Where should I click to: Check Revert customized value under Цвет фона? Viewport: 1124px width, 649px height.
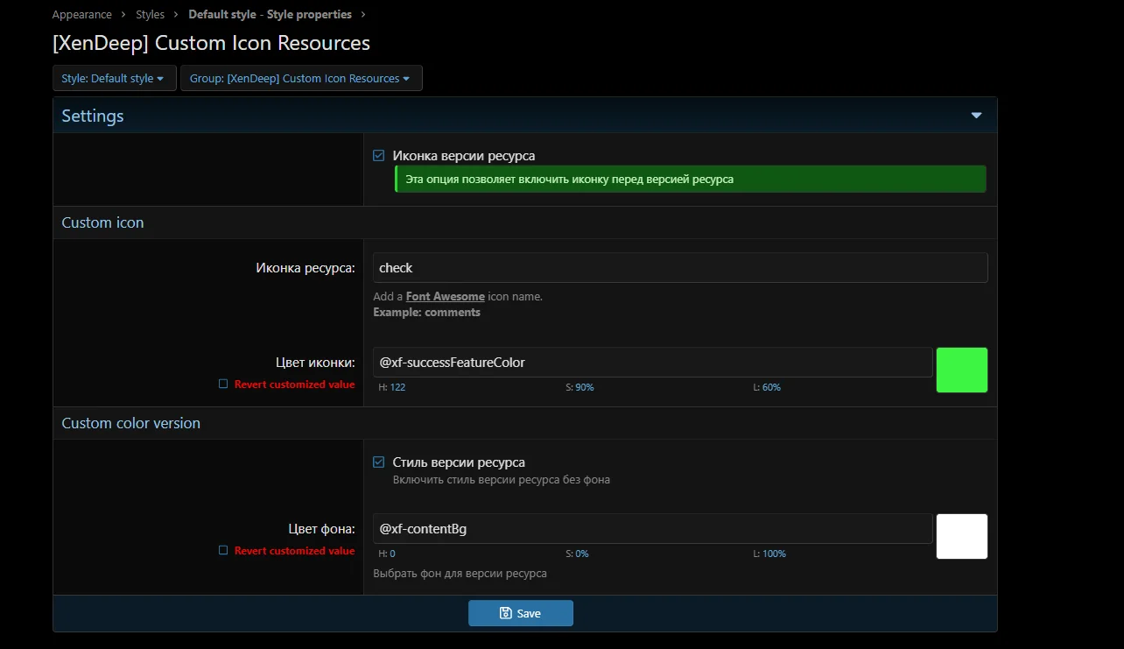pyautogui.click(x=223, y=550)
